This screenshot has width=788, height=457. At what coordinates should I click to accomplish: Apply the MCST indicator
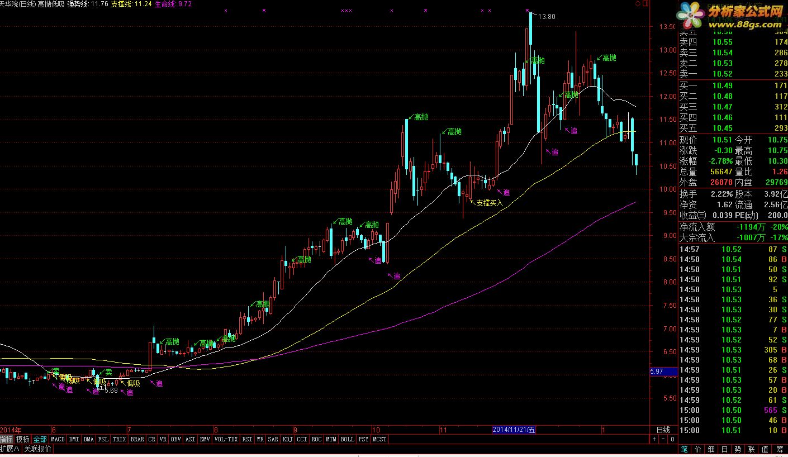click(379, 439)
